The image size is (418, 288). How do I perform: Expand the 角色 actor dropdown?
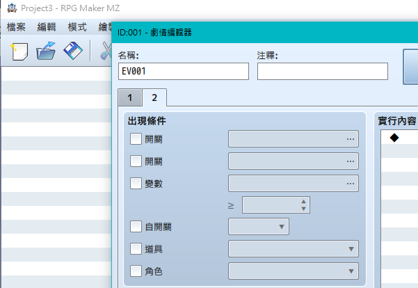(294, 271)
